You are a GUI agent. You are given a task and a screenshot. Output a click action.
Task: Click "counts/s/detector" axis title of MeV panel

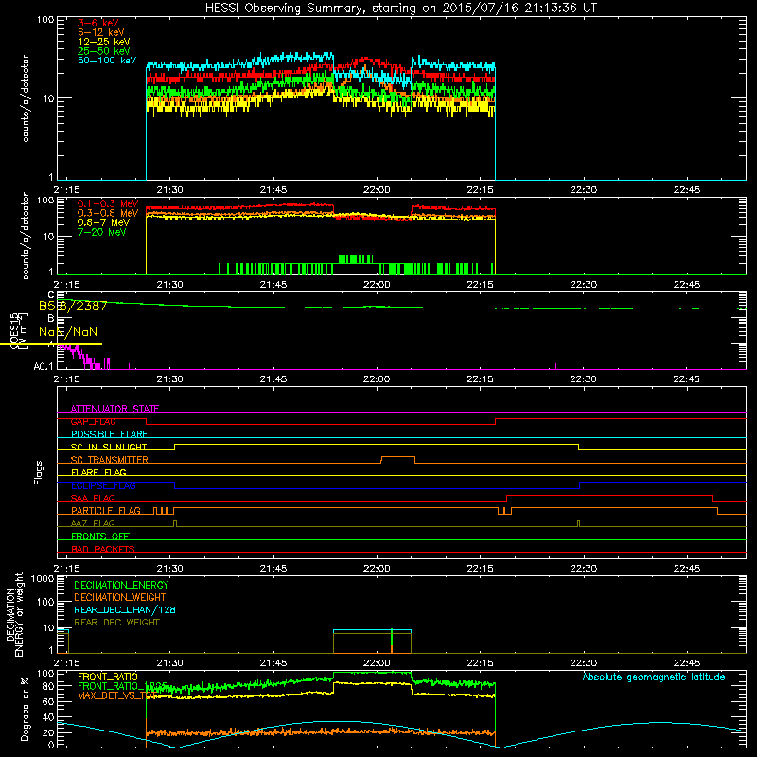[26, 236]
